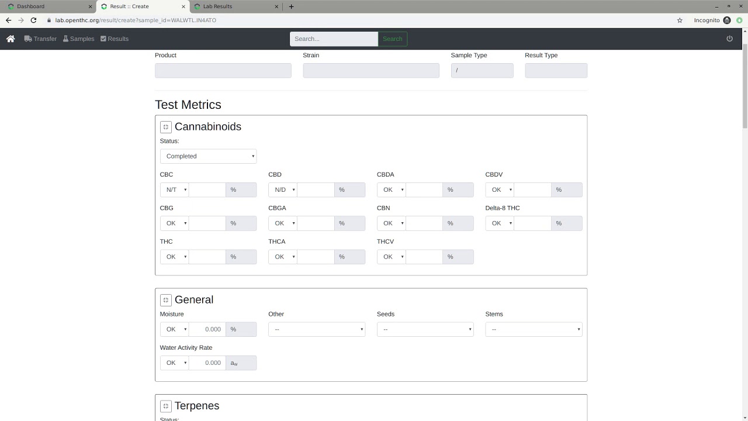Image resolution: width=748 pixels, height=421 pixels.
Task: Expand the Seeds dropdown in General
Action: (x=425, y=329)
